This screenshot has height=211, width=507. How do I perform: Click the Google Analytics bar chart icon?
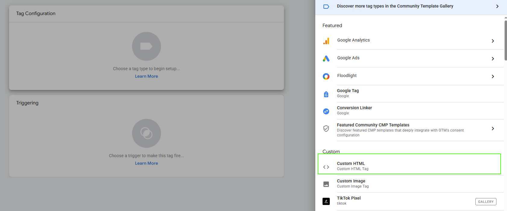pyautogui.click(x=326, y=41)
